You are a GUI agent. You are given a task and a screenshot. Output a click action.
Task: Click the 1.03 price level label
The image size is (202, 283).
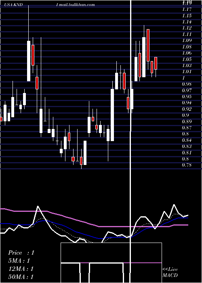(x=187, y=65)
